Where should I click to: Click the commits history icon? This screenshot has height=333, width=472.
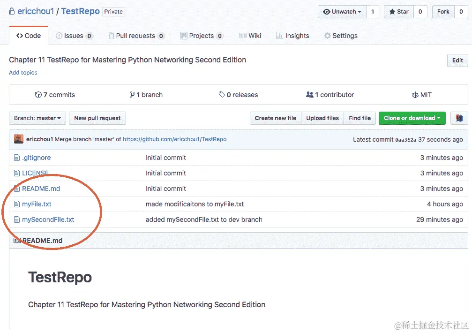(x=38, y=95)
